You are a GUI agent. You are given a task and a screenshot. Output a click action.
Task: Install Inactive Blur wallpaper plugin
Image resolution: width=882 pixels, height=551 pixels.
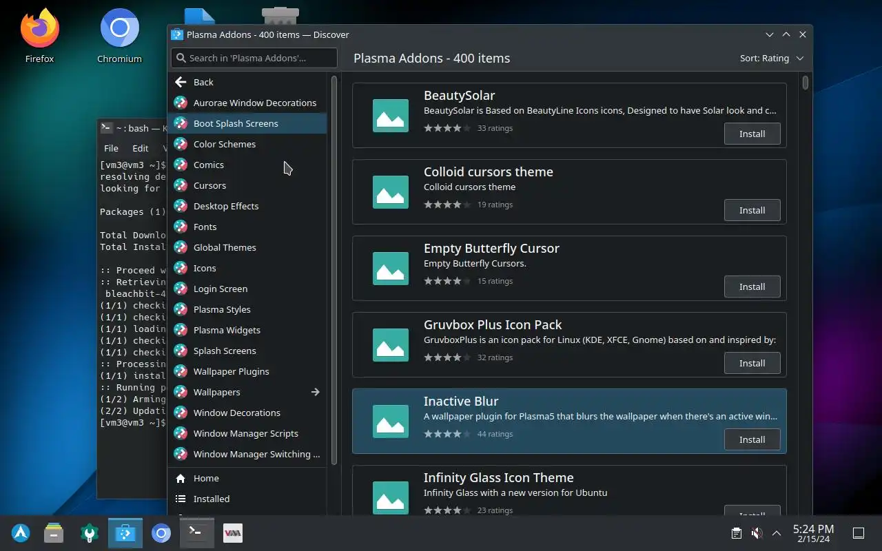752,439
